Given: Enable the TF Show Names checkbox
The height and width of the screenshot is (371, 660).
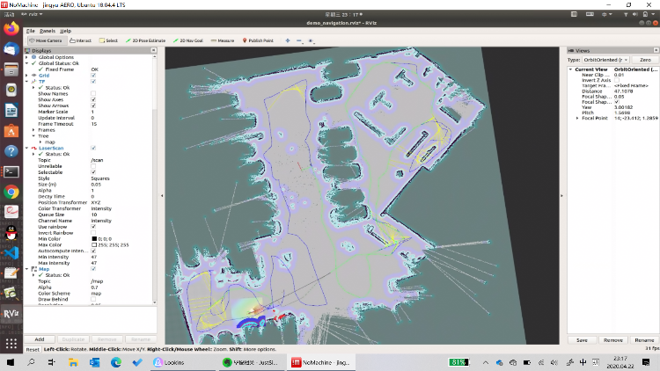Looking at the screenshot, I should coord(93,93).
